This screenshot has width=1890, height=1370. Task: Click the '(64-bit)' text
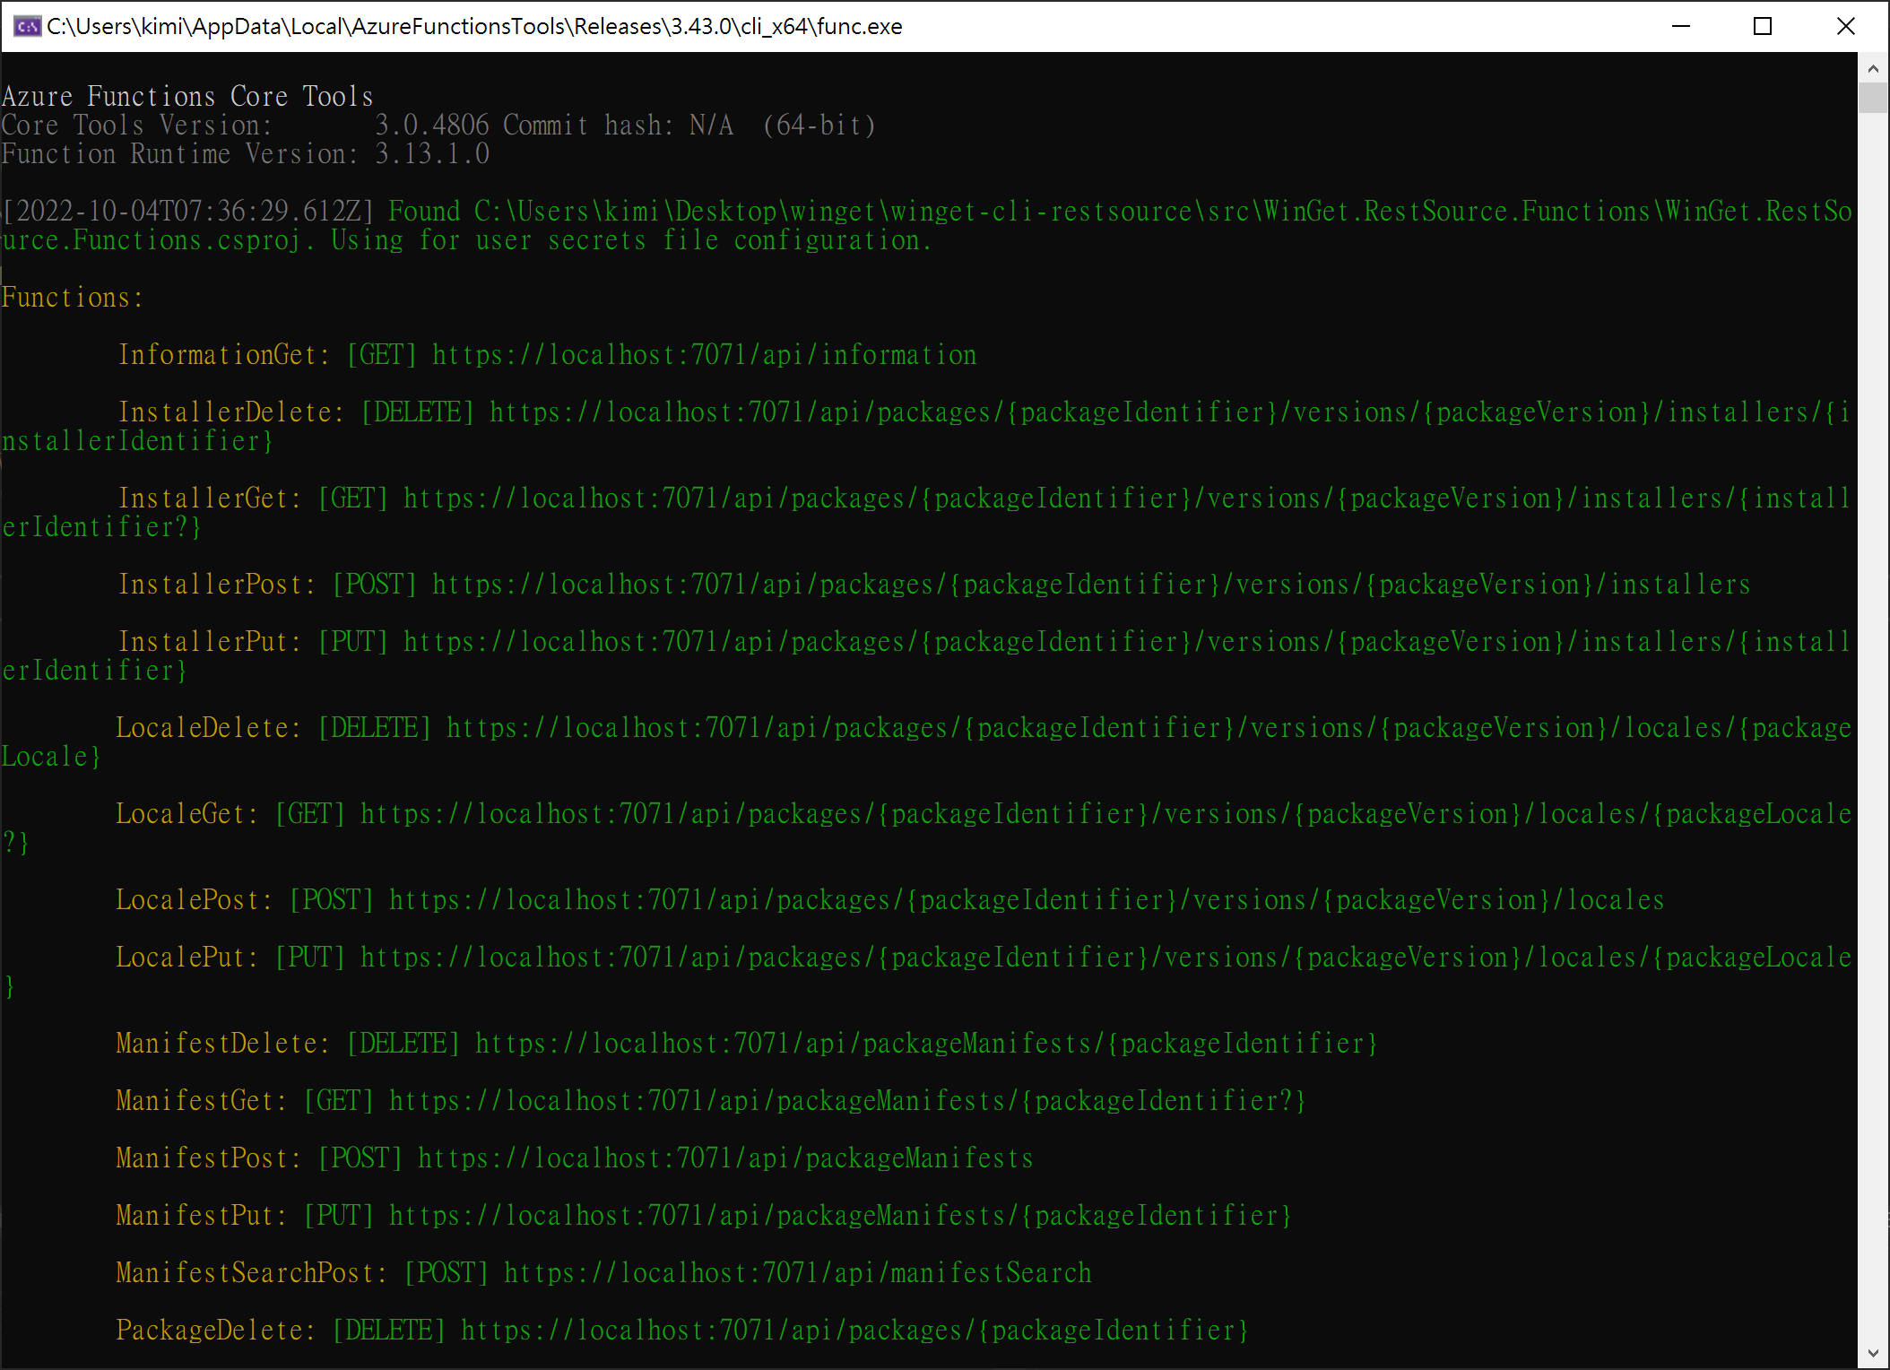click(819, 126)
